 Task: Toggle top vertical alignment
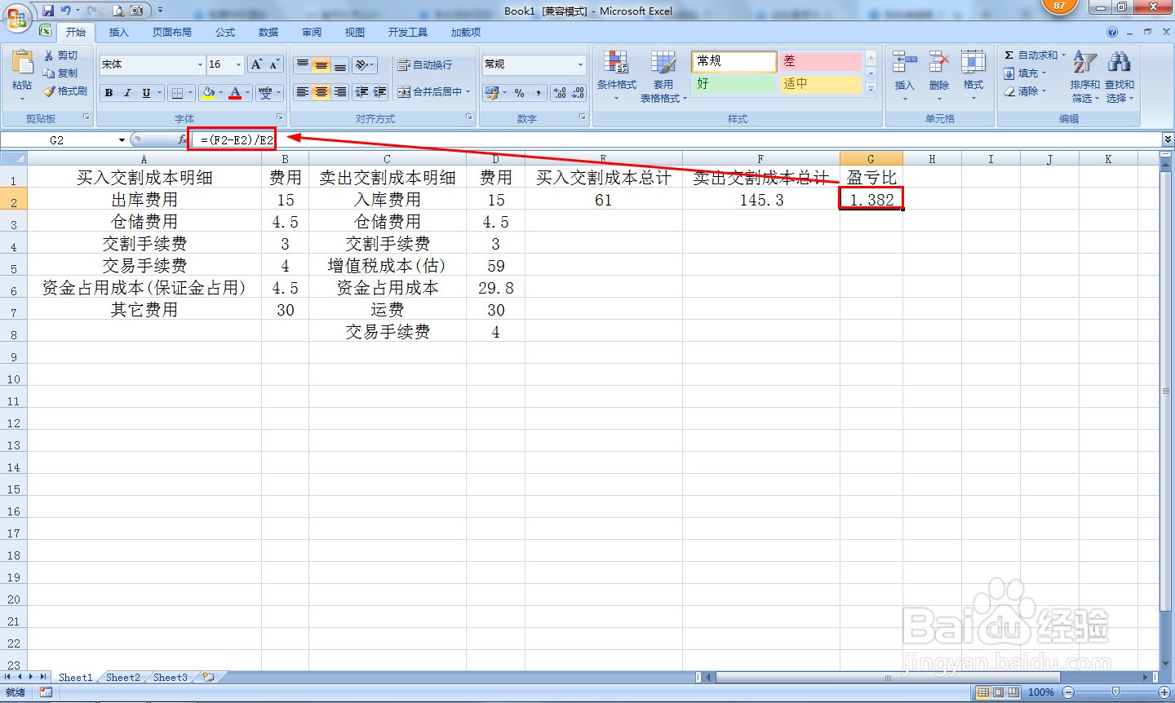pyautogui.click(x=303, y=64)
